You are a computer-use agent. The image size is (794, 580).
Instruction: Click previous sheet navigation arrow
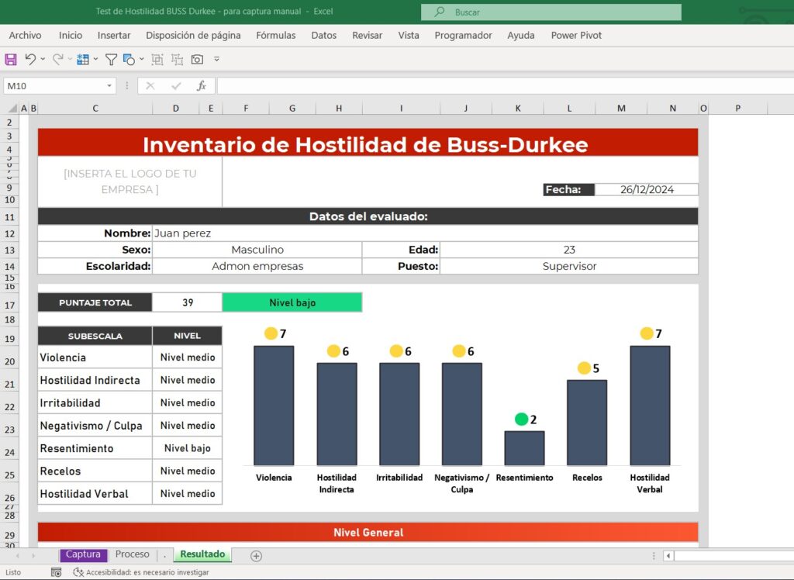point(18,556)
